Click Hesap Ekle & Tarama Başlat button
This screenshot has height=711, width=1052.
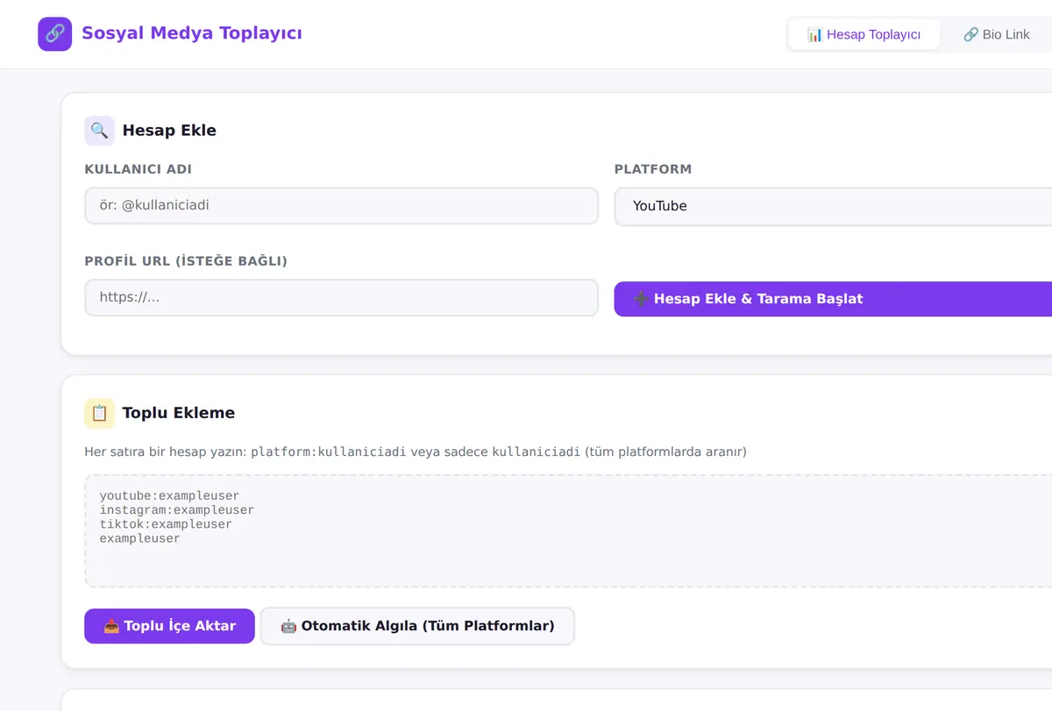point(833,299)
